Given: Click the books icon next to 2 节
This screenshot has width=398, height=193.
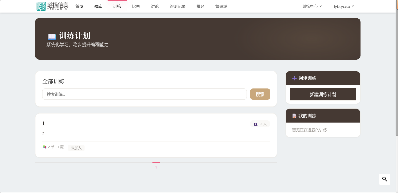Looking at the screenshot, I should (45, 147).
